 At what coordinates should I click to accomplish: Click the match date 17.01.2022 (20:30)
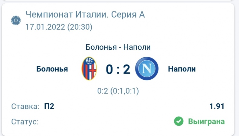coord(59,27)
